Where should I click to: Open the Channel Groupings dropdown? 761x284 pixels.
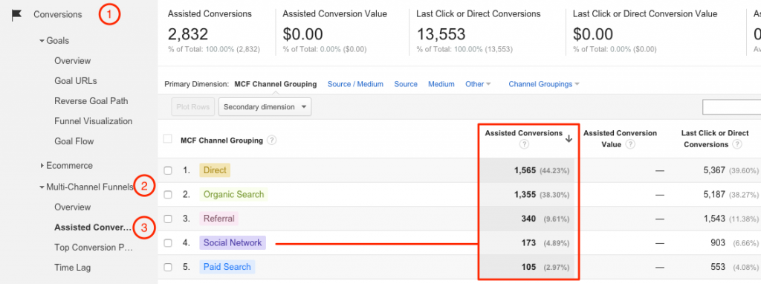(x=544, y=84)
